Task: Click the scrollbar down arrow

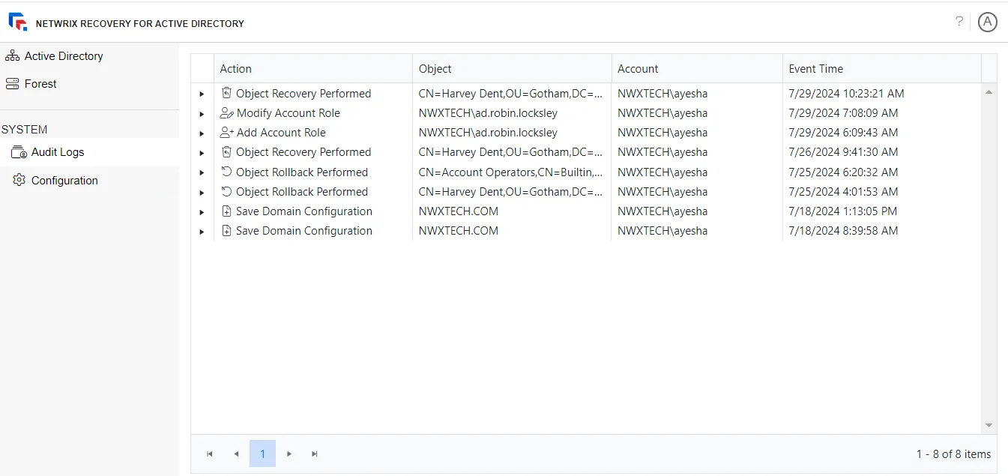Action: [x=989, y=426]
